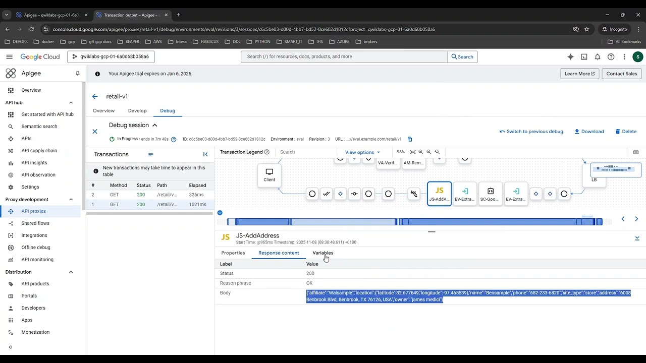Show help for session time remaining
This screenshot has width=646, height=363.
(174, 139)
